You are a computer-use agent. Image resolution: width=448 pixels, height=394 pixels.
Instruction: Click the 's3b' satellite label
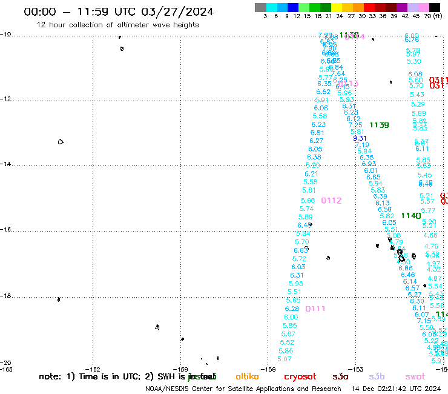(x=377, y=376)
